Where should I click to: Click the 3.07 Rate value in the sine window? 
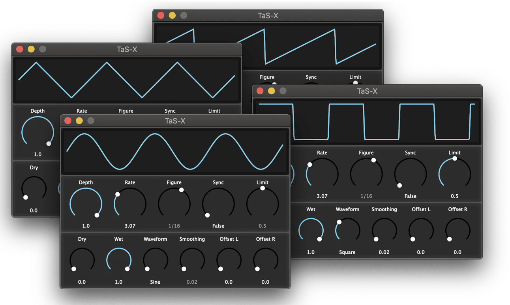click(x=130, y=226)
